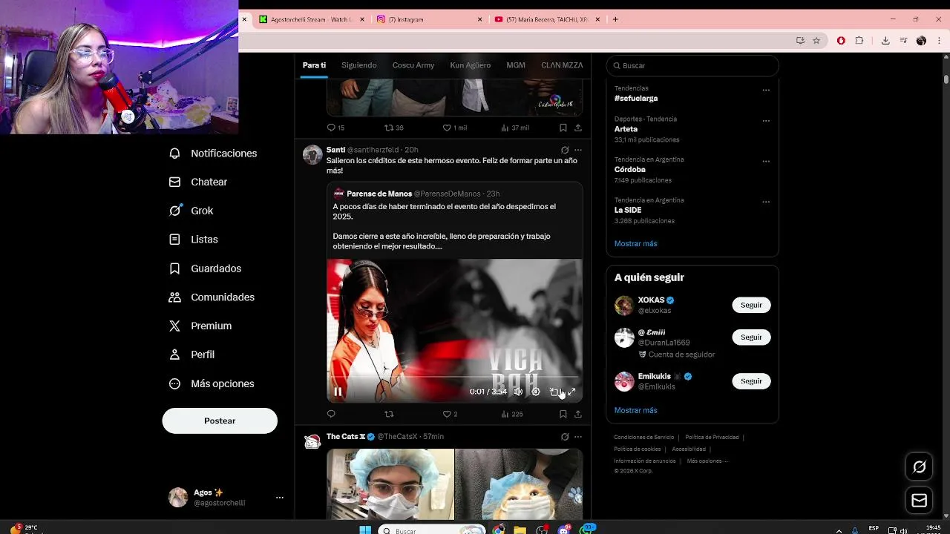Viewport: 950px width, 534px height.
Task: Open the Coscu Army list tab
Action: (413, 65)
